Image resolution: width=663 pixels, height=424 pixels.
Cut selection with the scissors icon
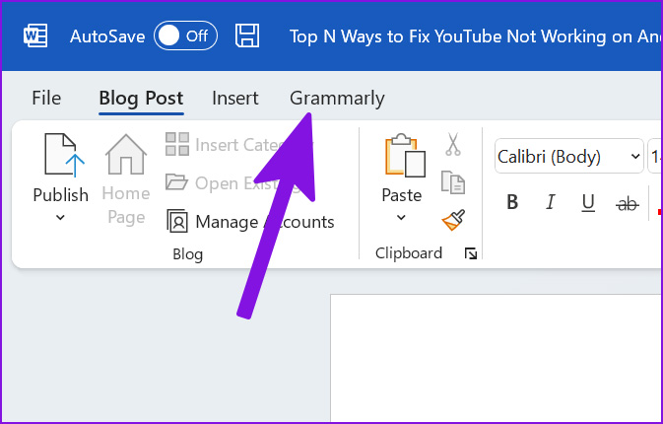(453, 144)
